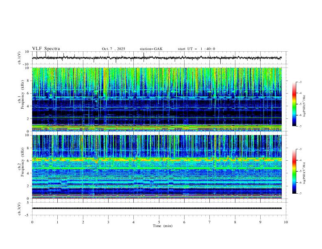Click time axis tick label "1"

(x=57, y=222)
